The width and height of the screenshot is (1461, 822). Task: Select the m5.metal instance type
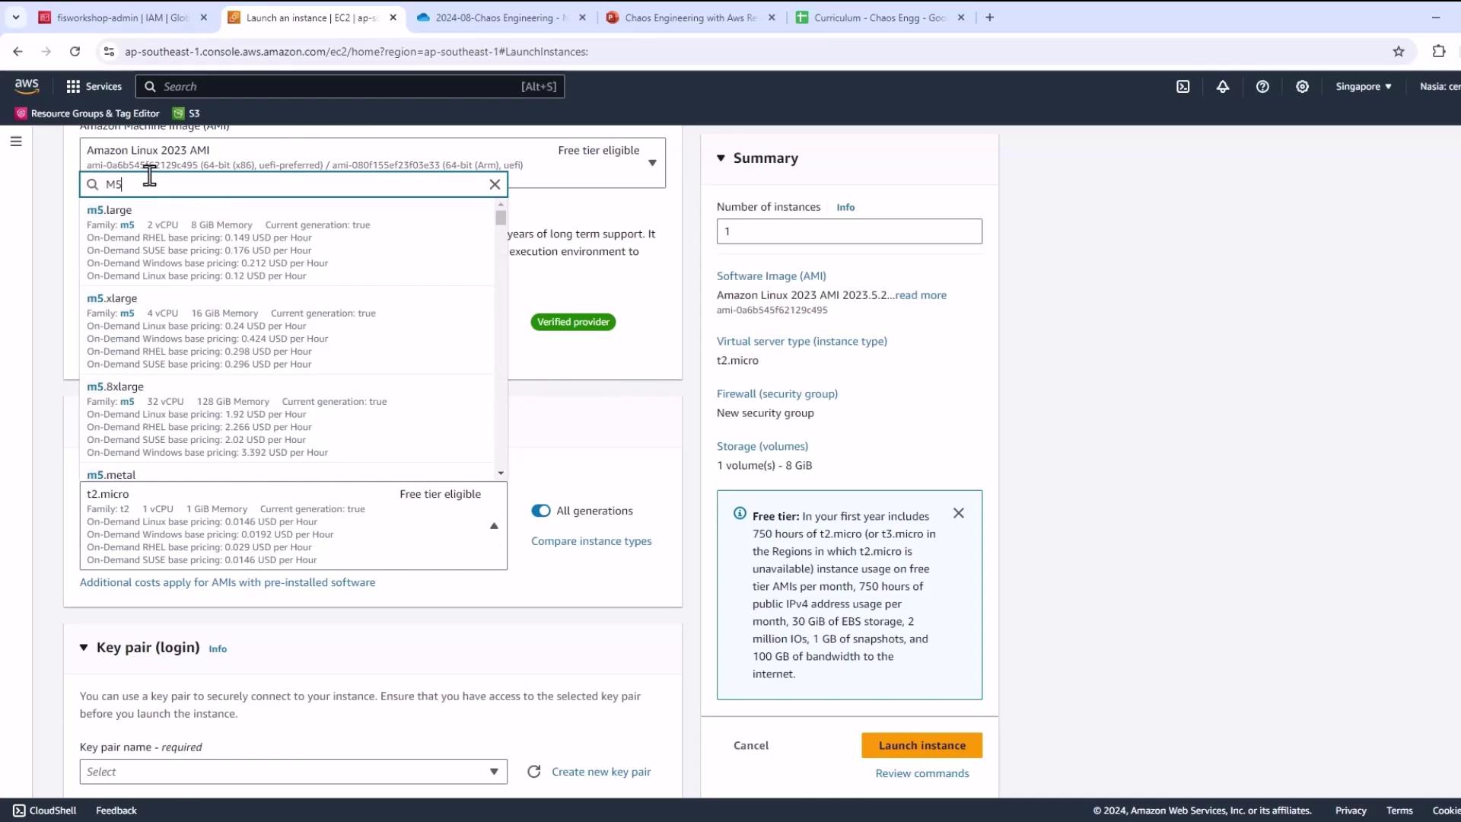click(288, 473)
